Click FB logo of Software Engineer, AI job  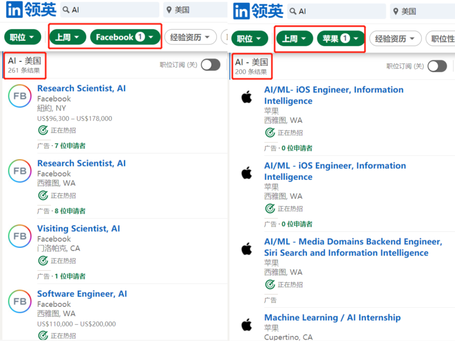[20, 301]
